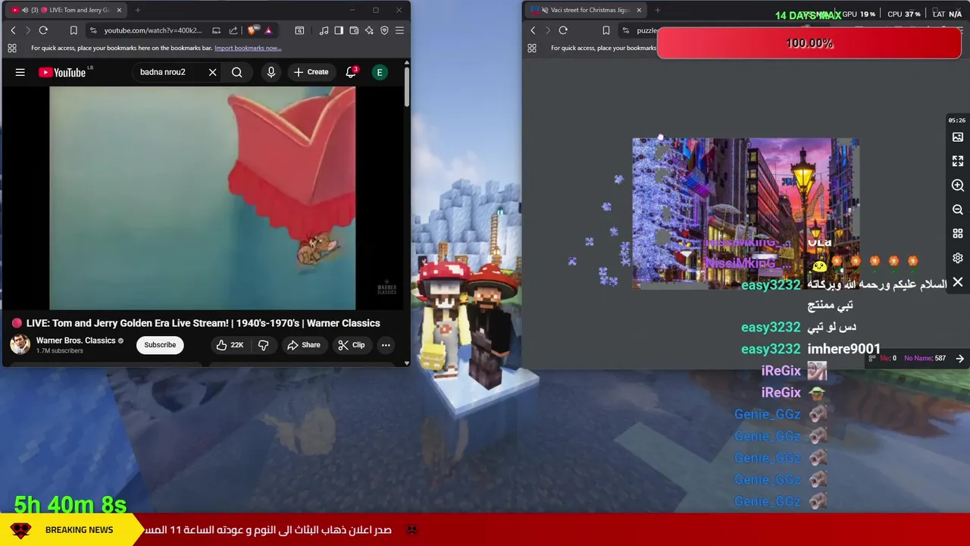Subscribe to Warner Bros. Classics
Viewport: 970px width, 546px height.
coord(160,345)
